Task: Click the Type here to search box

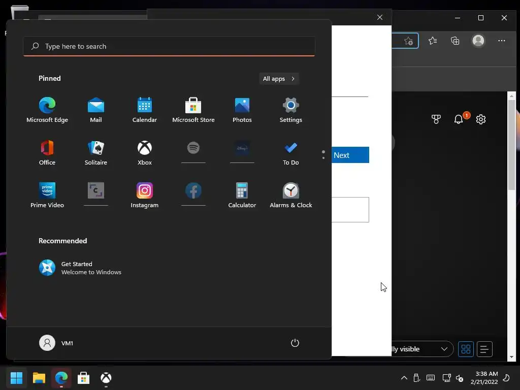Action: [x=169, y=46]
